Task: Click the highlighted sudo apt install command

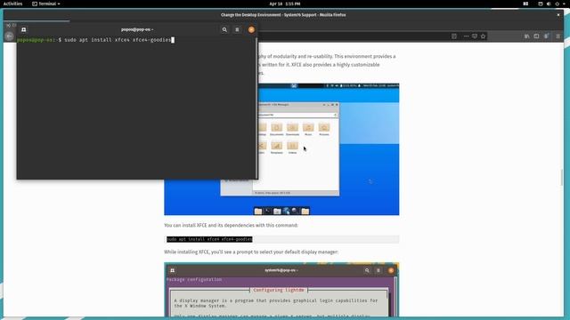Action: [x=209, y=239]
